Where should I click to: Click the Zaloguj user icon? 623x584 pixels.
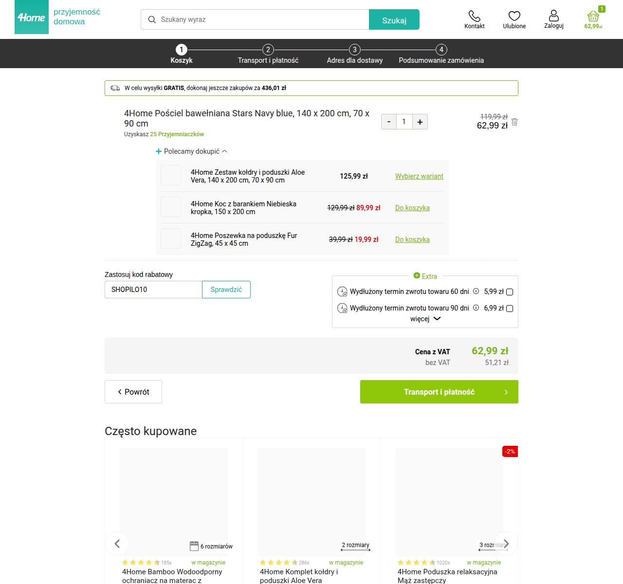pyautogui.click(x=554, y=16)
